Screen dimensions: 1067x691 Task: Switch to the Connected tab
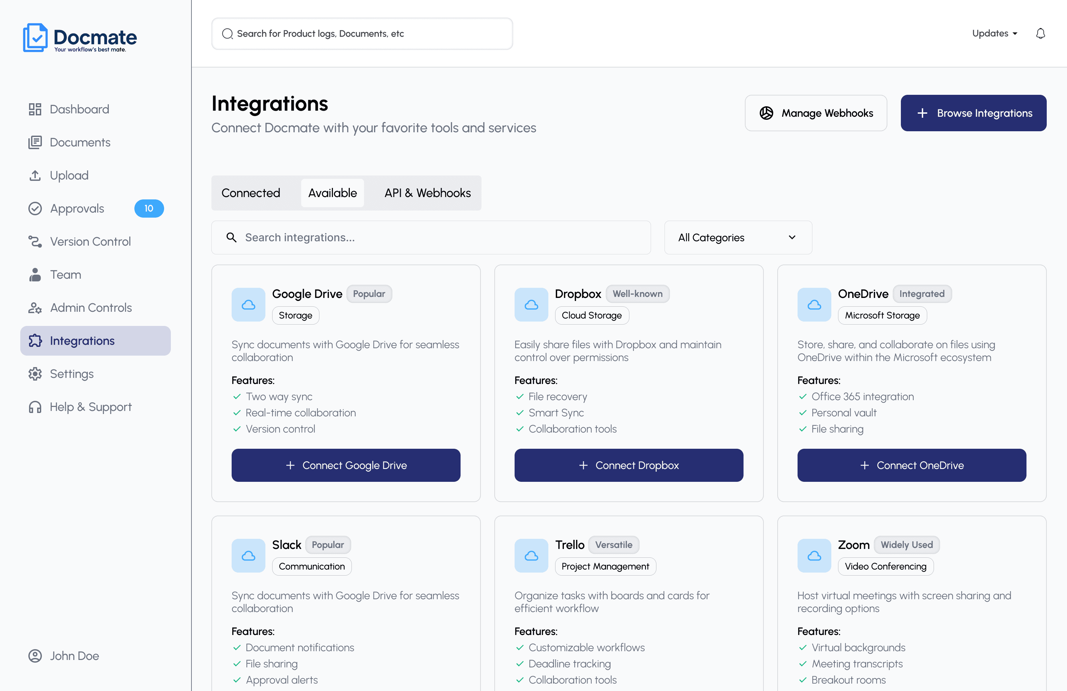click(251, 193)
